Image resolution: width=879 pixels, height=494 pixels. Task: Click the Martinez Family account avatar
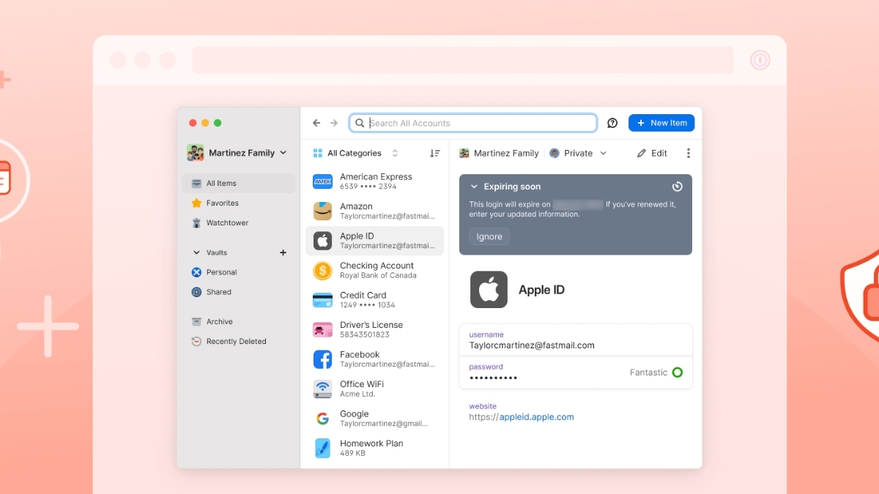(x=195, y=153)
